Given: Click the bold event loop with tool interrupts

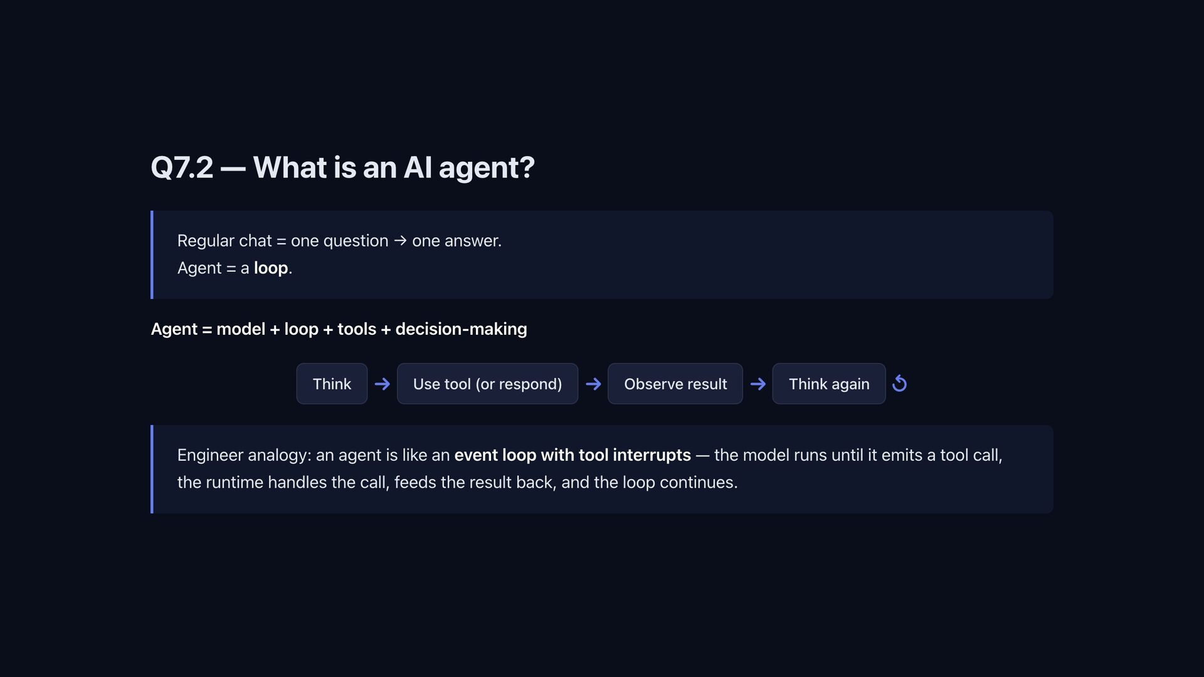Looking at the screenshot, I should [573, 455].
